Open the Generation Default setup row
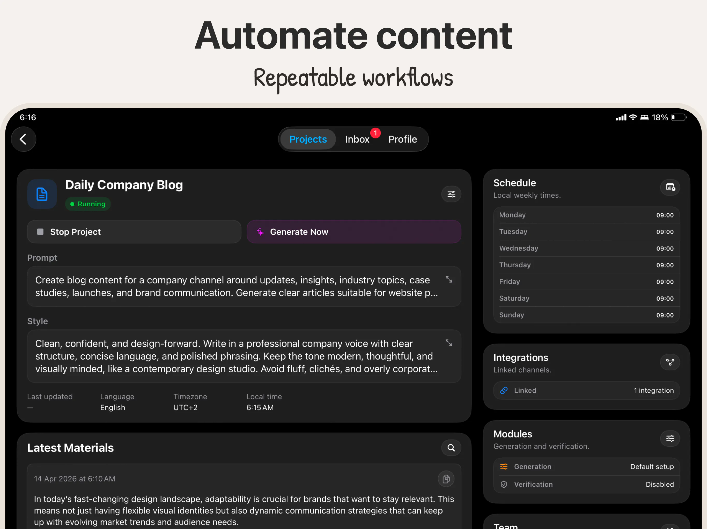The width and height of the screenshot is (707, 529). (586, 466)
